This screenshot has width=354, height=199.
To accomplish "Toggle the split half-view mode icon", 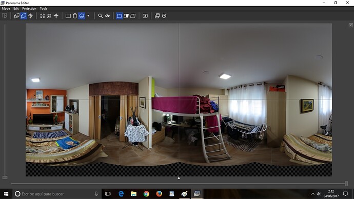I will point(126,16).
